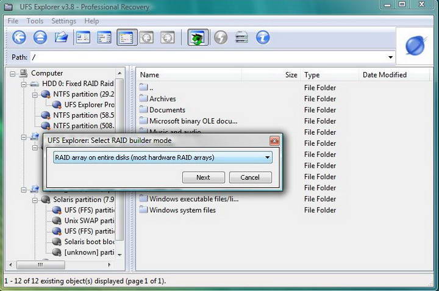The width and height of the screenshot is (439, 291).
Task: Select the active details view toolbar icon
Action: coord(127,37)
